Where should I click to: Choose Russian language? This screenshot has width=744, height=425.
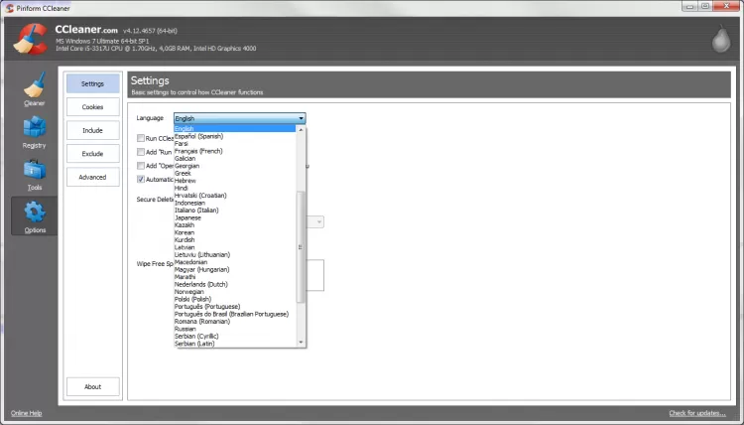[235, 329]
